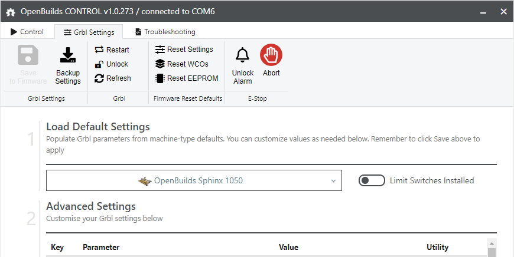514x257 pixels.
Task: Close the OpenBuilds CONTROL window
Action: coord(503,11)
